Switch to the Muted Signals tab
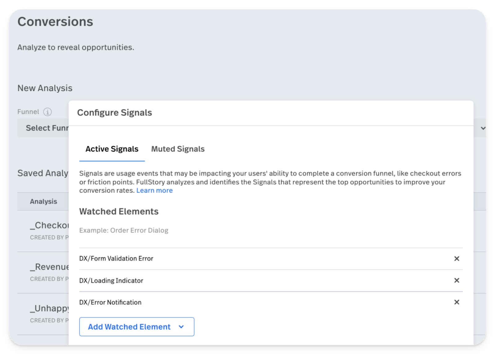Image resolution: width=495 pixels, height=354 pixels. (x=178, y=149)
